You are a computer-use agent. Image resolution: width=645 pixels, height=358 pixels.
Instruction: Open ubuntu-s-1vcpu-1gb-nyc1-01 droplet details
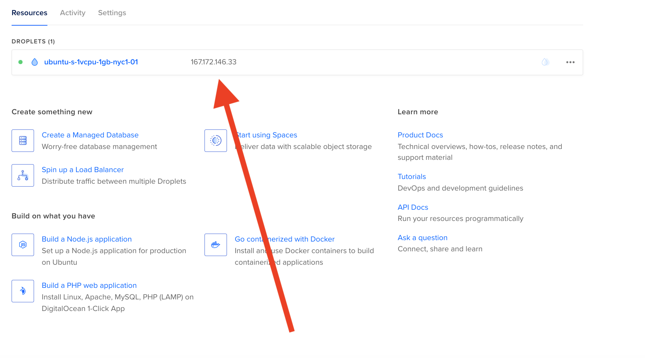coord(91,62)
